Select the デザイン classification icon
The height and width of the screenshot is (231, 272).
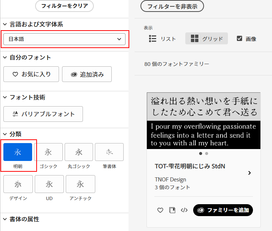18,184
